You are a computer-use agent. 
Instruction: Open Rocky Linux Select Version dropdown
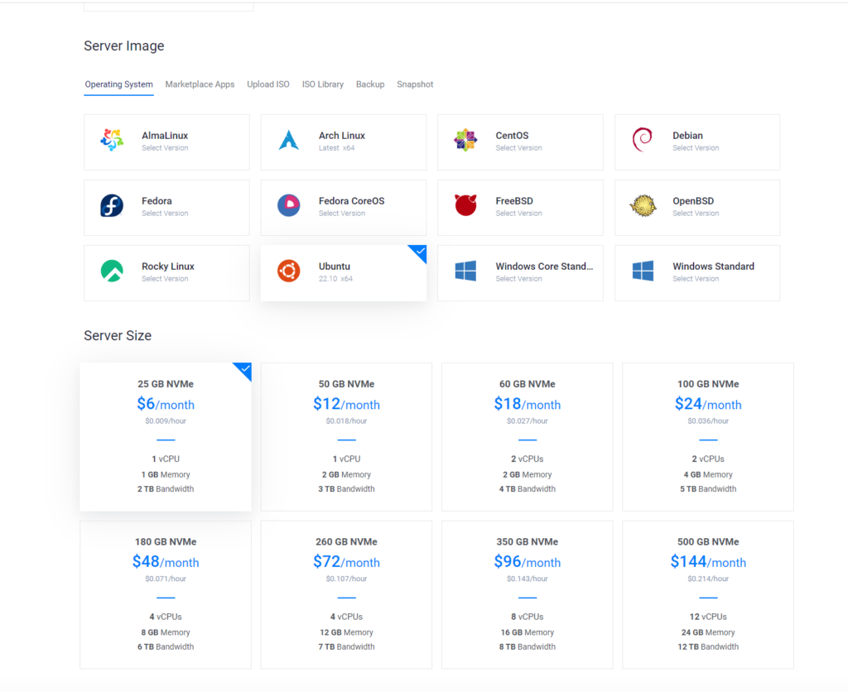point(165,279)
